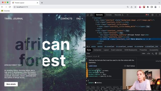Open the DOM Breakpoints tab
This screenshot has width=161, height=91.
[131, 50]
